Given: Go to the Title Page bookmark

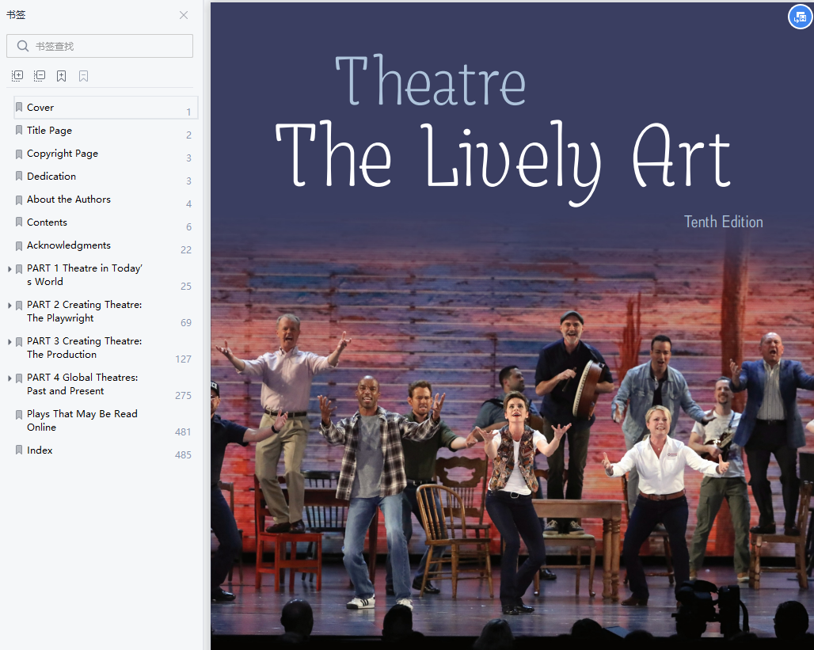Looking at the screenshot, I should [49, 131].
